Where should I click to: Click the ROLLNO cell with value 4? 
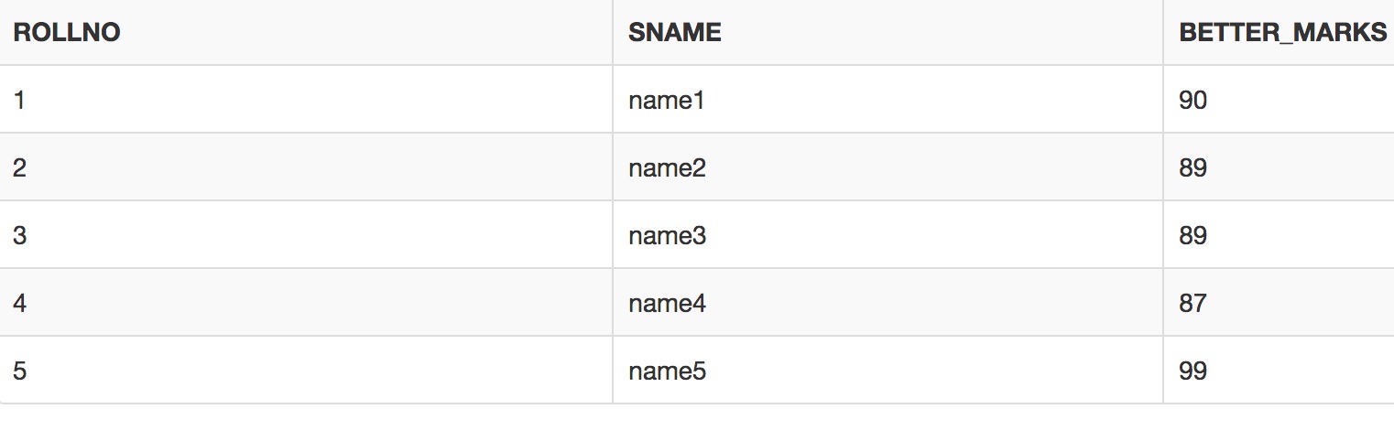(306, 302)
